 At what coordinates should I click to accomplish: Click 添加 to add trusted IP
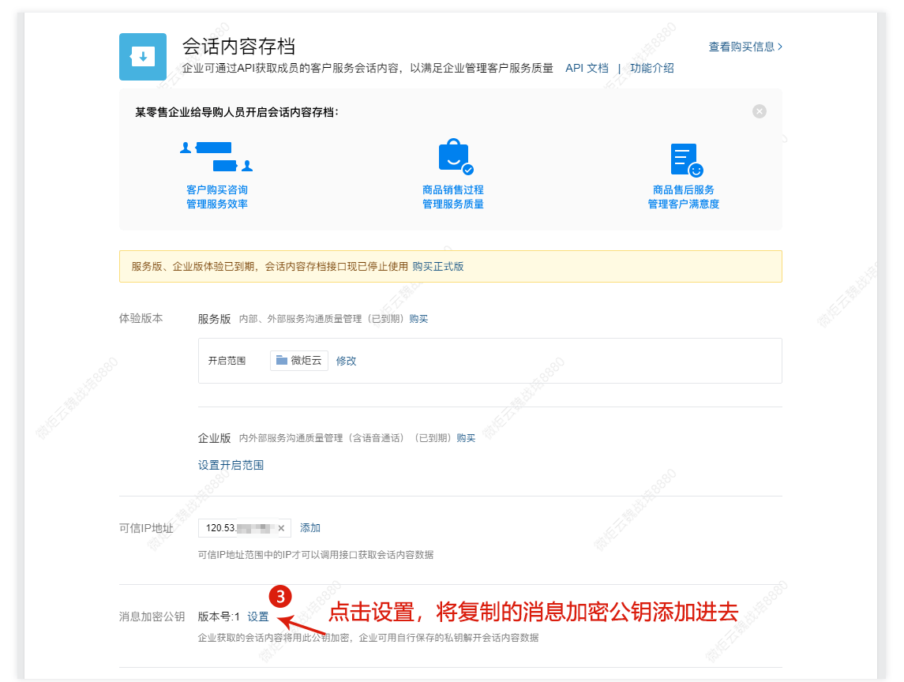[x=310, y=528]
